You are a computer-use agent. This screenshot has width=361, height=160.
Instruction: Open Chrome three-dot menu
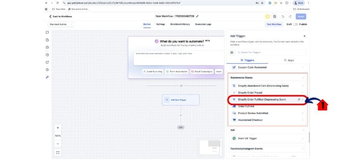(x=308, y=3)
